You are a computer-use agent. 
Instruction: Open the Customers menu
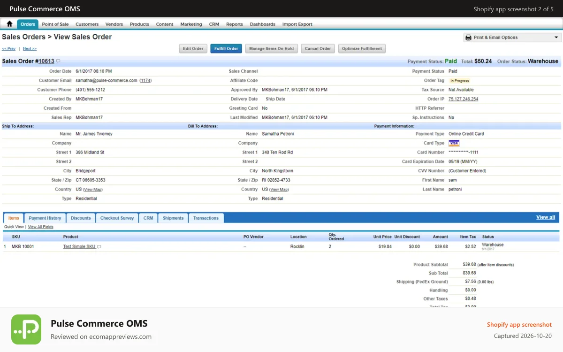pyautogui.click(x=87, y=24)
